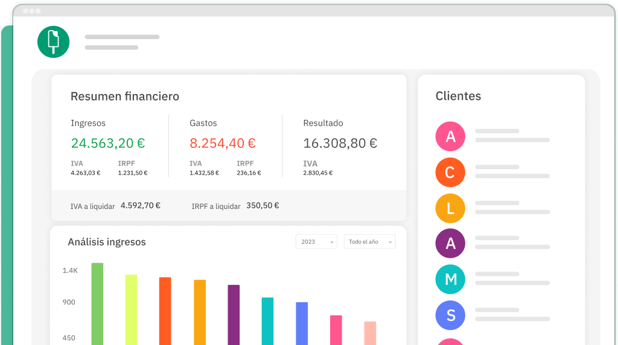Click the 900 axis label

69,302
